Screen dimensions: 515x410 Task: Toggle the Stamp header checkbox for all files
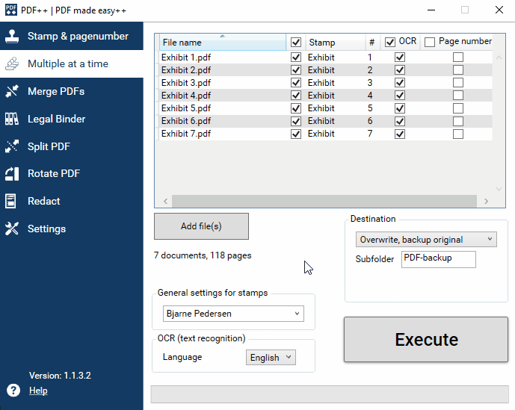(296, 43)
